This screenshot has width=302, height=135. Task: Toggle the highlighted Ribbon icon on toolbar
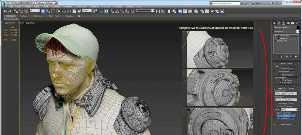tap(180, 11)
